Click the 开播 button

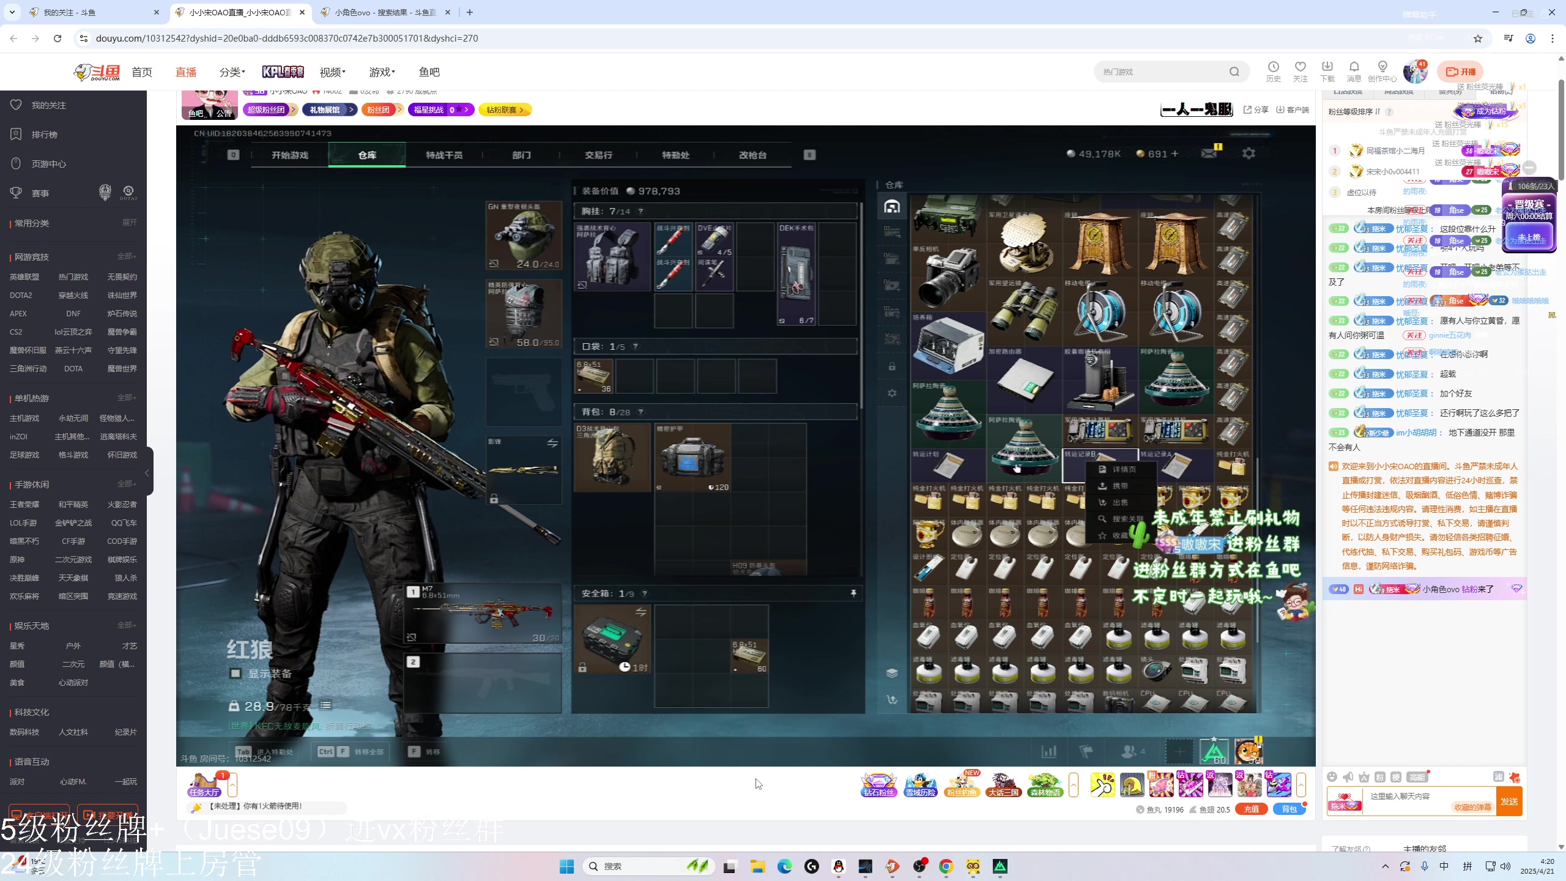(1460, 72)
